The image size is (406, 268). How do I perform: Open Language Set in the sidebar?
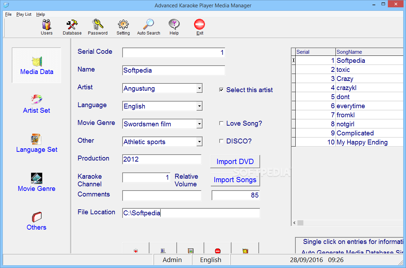click(x=37, y=143)
